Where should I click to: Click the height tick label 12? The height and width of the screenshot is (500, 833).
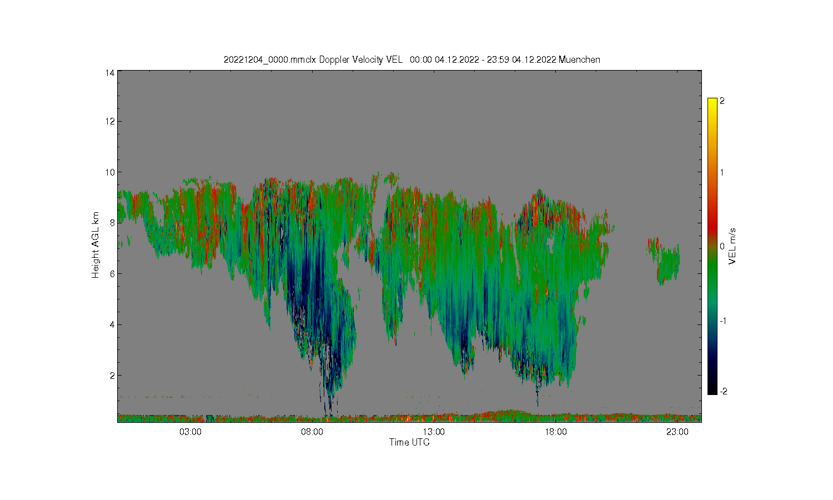110,122
